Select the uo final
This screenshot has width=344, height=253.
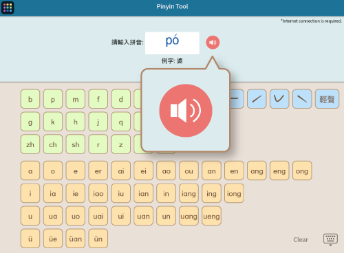76,216
